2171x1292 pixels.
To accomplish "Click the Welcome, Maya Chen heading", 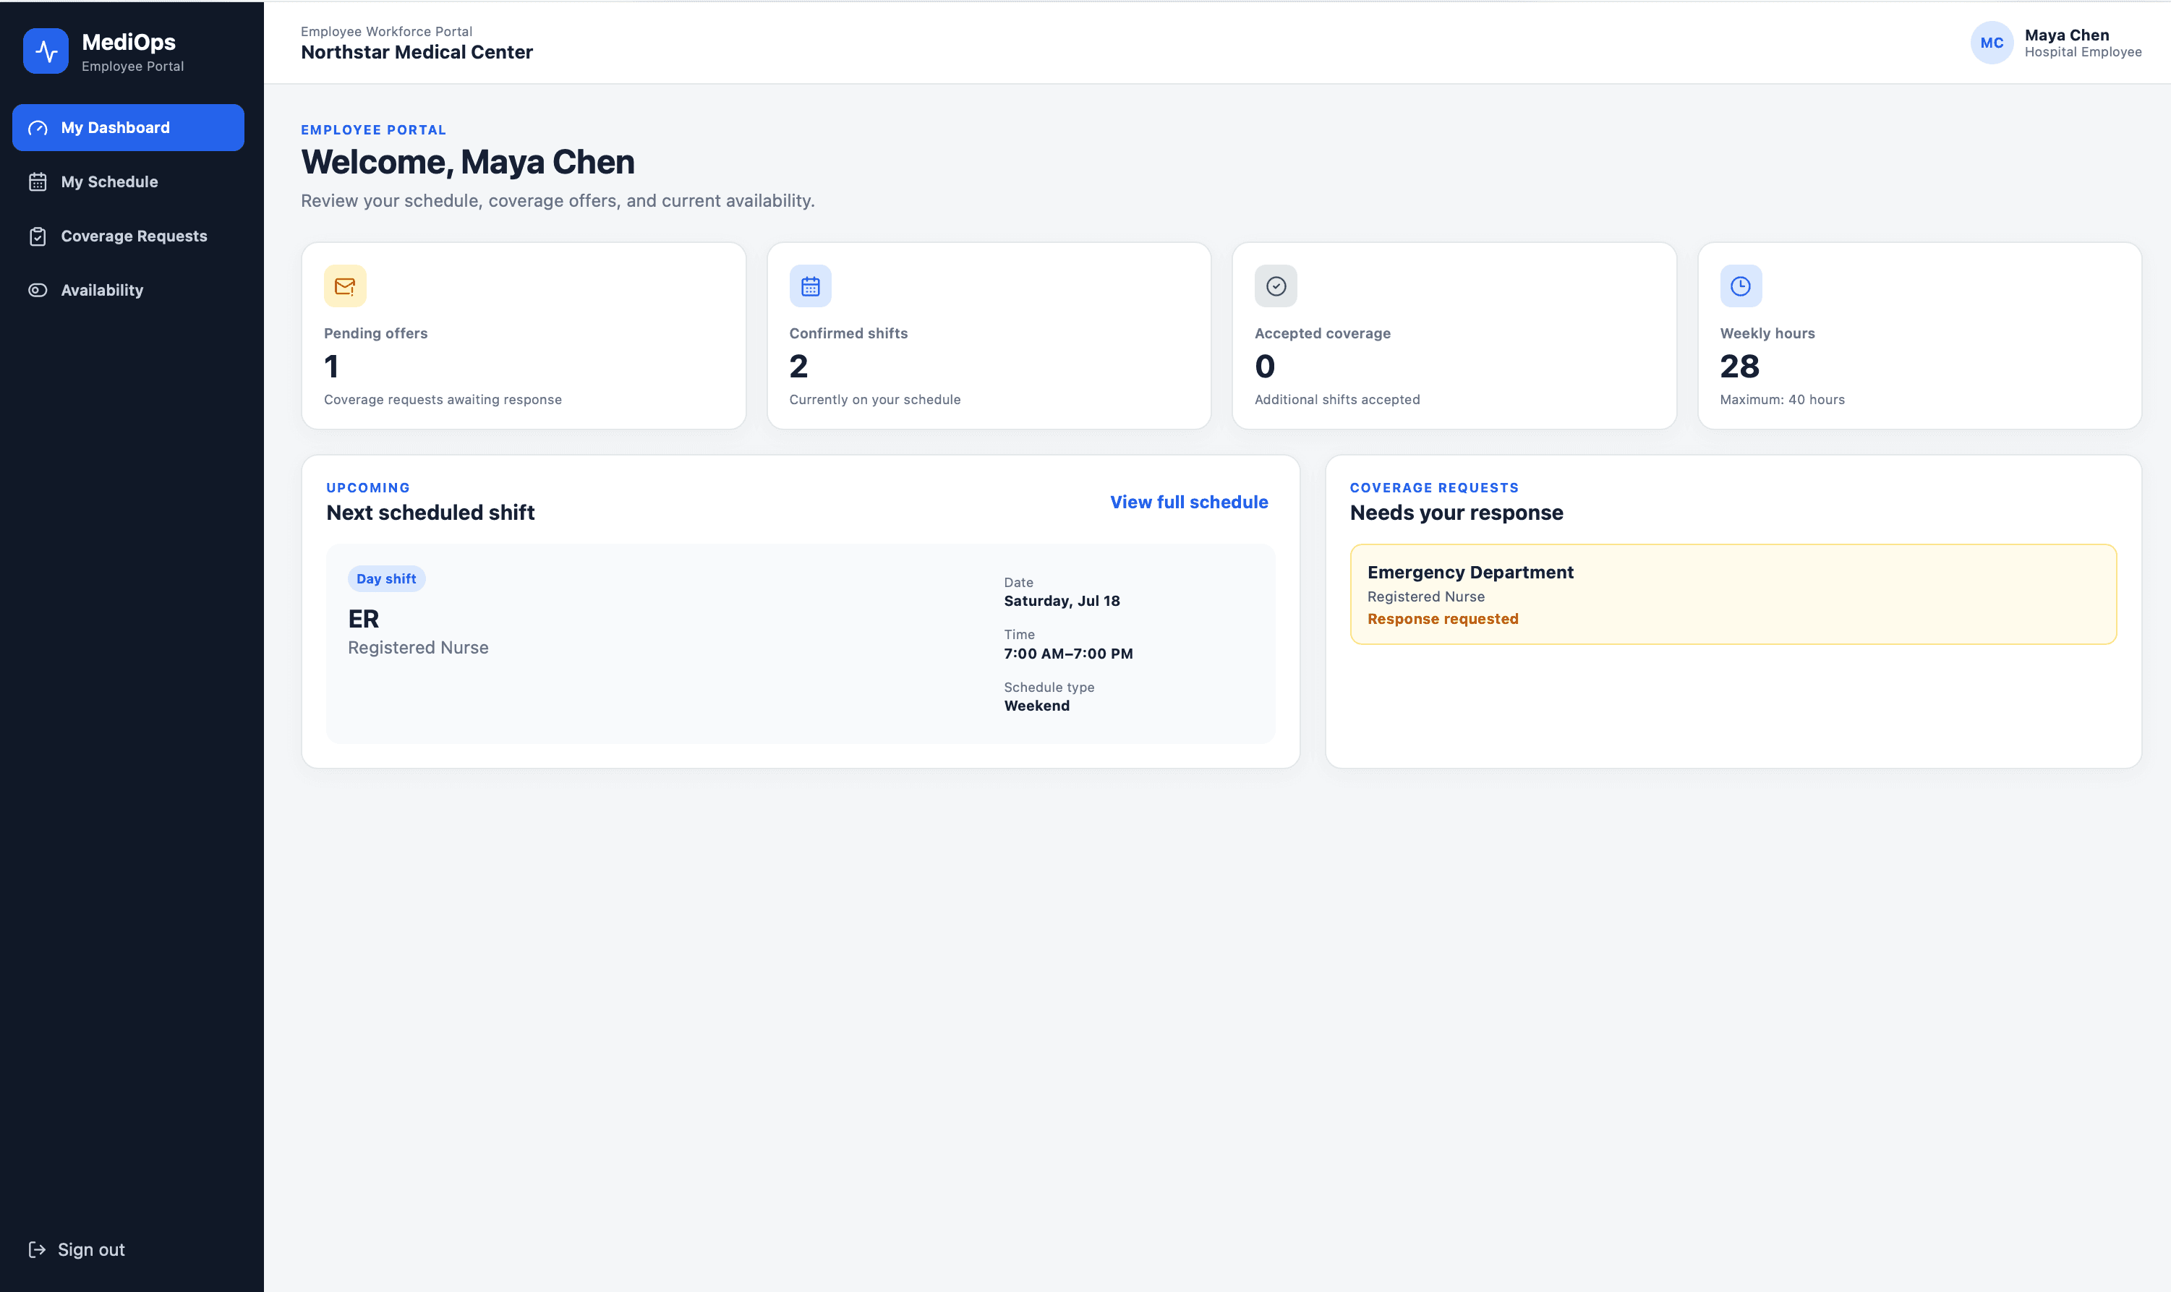I will 468,162.
